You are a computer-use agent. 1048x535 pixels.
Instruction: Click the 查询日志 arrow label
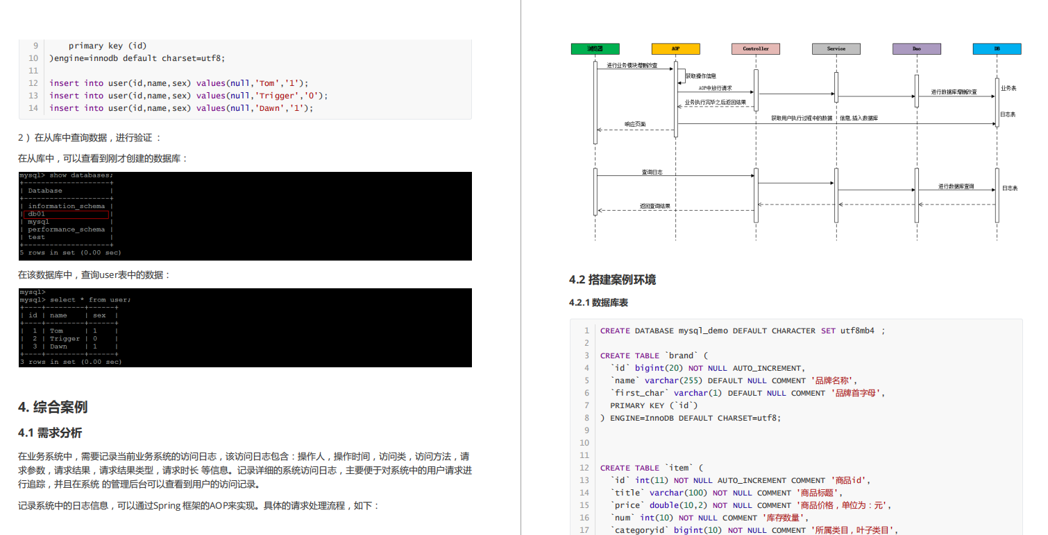coord(652,171)
